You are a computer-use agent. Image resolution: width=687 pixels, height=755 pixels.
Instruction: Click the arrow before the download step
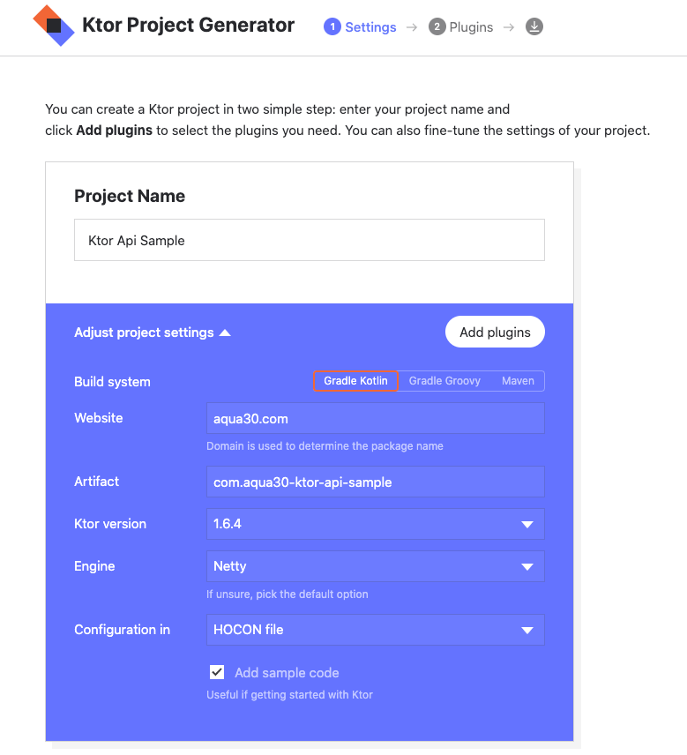point(508,26)
